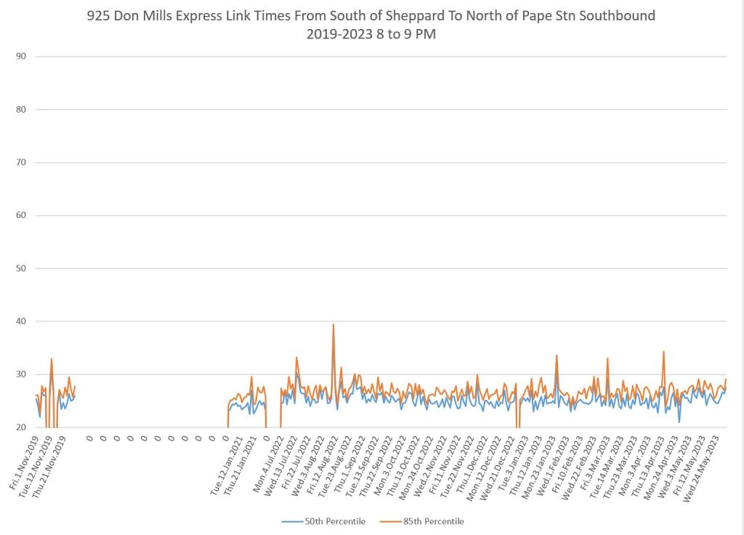Viewport: 744px width, 535px height.
Task: Select the tallest orange spike near 40
Action: pyautogui.click(x=333, y=326)
